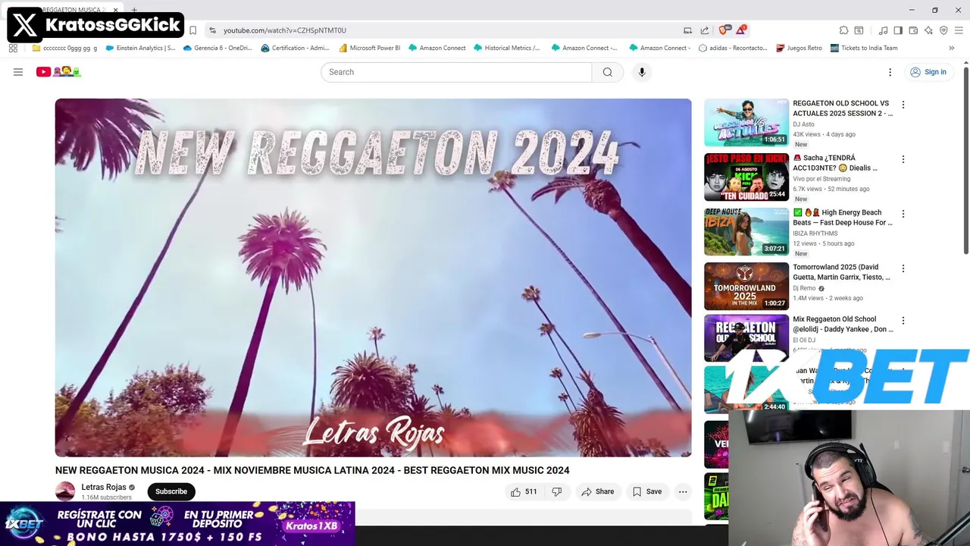This screenshot has width=970, height=546.
Task: Open Gerencia 6 OneDrive bookmark
Action: tap(217, 48)
